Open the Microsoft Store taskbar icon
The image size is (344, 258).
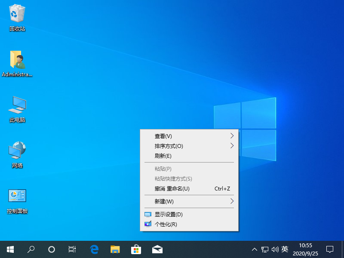coord(136,249)
